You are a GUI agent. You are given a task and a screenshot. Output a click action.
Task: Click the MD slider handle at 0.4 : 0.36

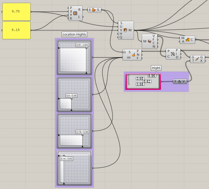click(x=72, y=99)
